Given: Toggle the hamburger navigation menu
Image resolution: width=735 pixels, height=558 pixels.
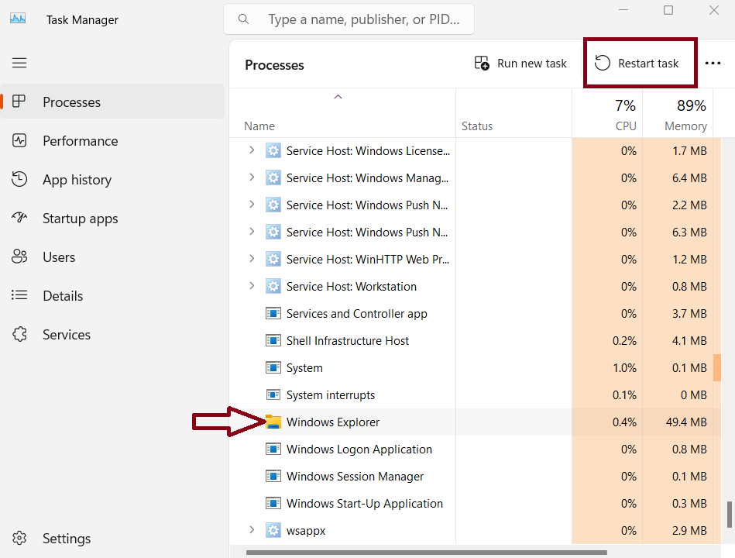Looking at the screenshot, I should point(19,64).
